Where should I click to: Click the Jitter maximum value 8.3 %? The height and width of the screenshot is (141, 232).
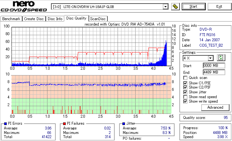[167, 133]
